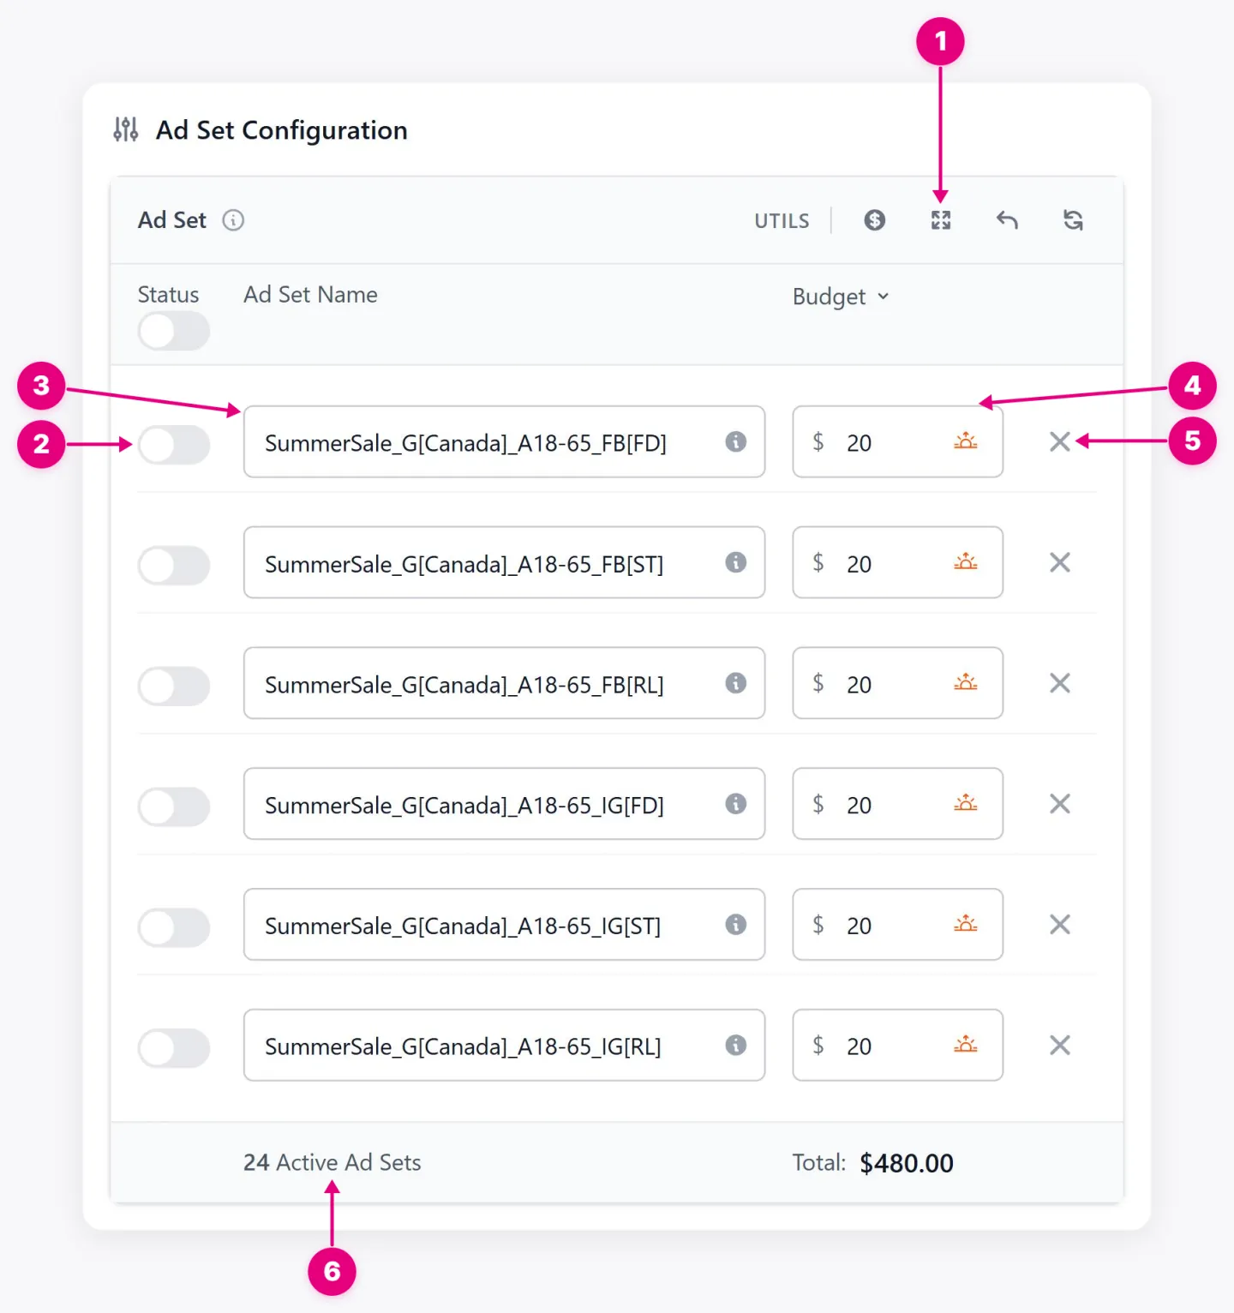This screenshot has width=1234, height=1313.
Task: Click the dollar budget utility icon
Action: tap(874, 220)
